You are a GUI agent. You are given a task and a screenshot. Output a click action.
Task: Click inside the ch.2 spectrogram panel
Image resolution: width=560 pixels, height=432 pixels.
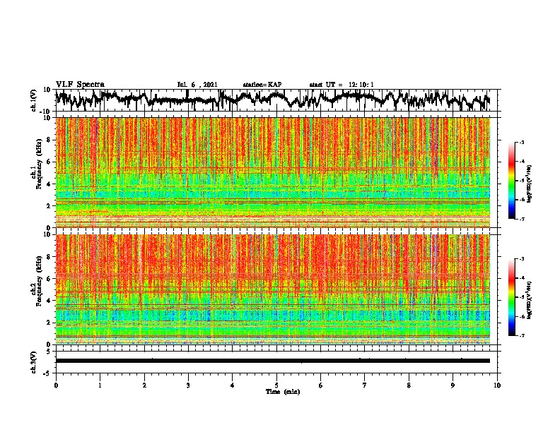tap(273, 289)
